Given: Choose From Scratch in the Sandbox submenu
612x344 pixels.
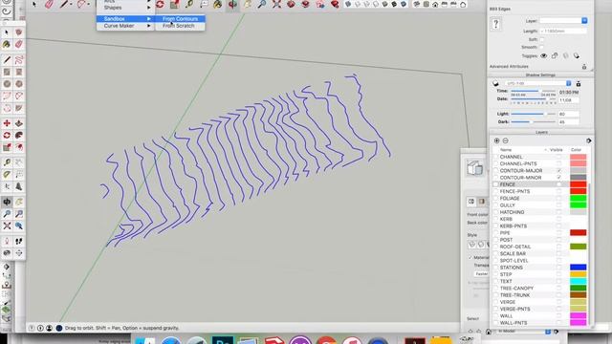Looking at the screenshot, I should click(180, 26).
